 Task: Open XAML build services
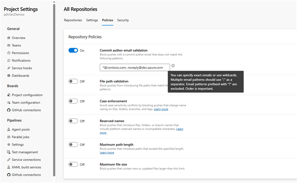[26, 167]
